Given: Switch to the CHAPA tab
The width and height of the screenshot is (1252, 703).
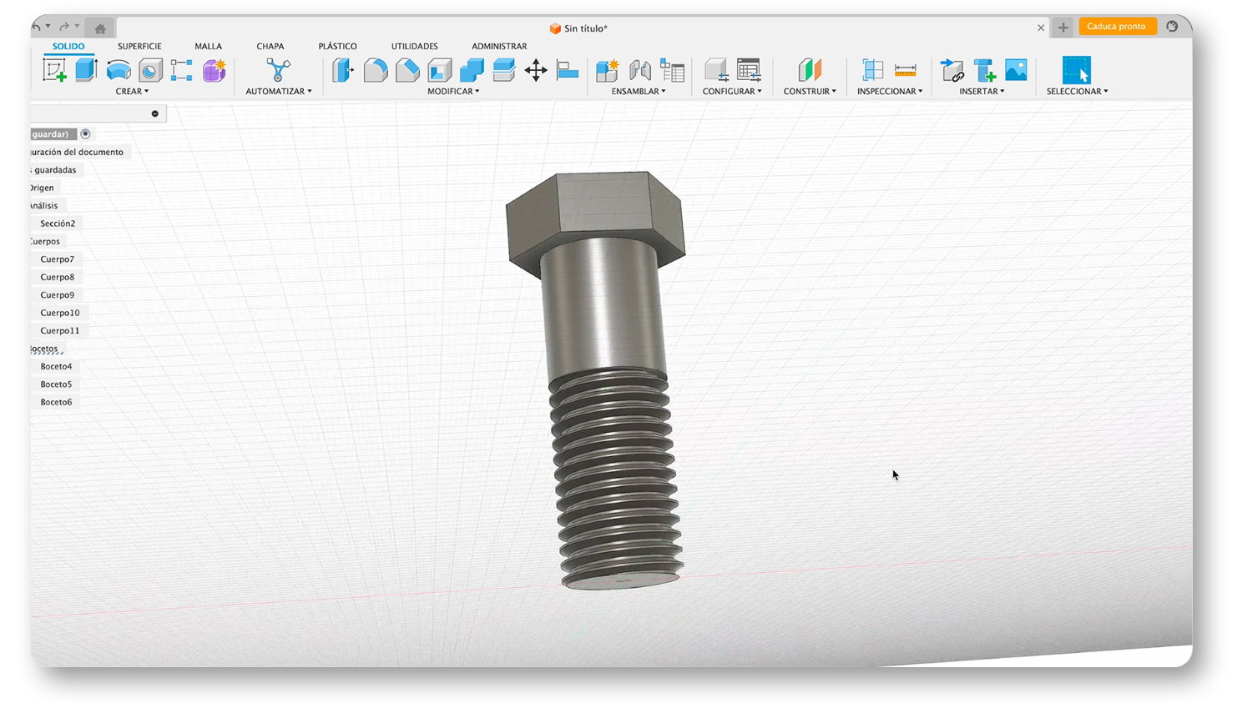Looking at the screenshot, I should pos(270,47).
